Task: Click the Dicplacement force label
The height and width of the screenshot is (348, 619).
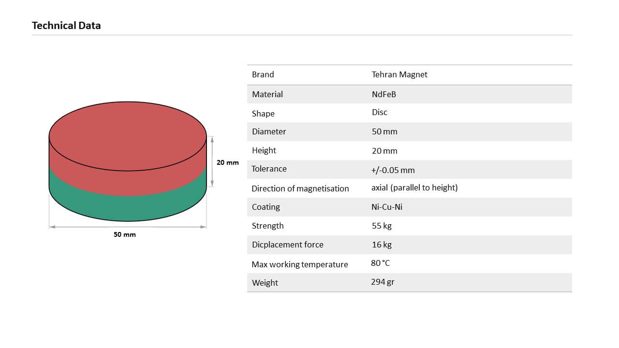Action: (287, 245)
